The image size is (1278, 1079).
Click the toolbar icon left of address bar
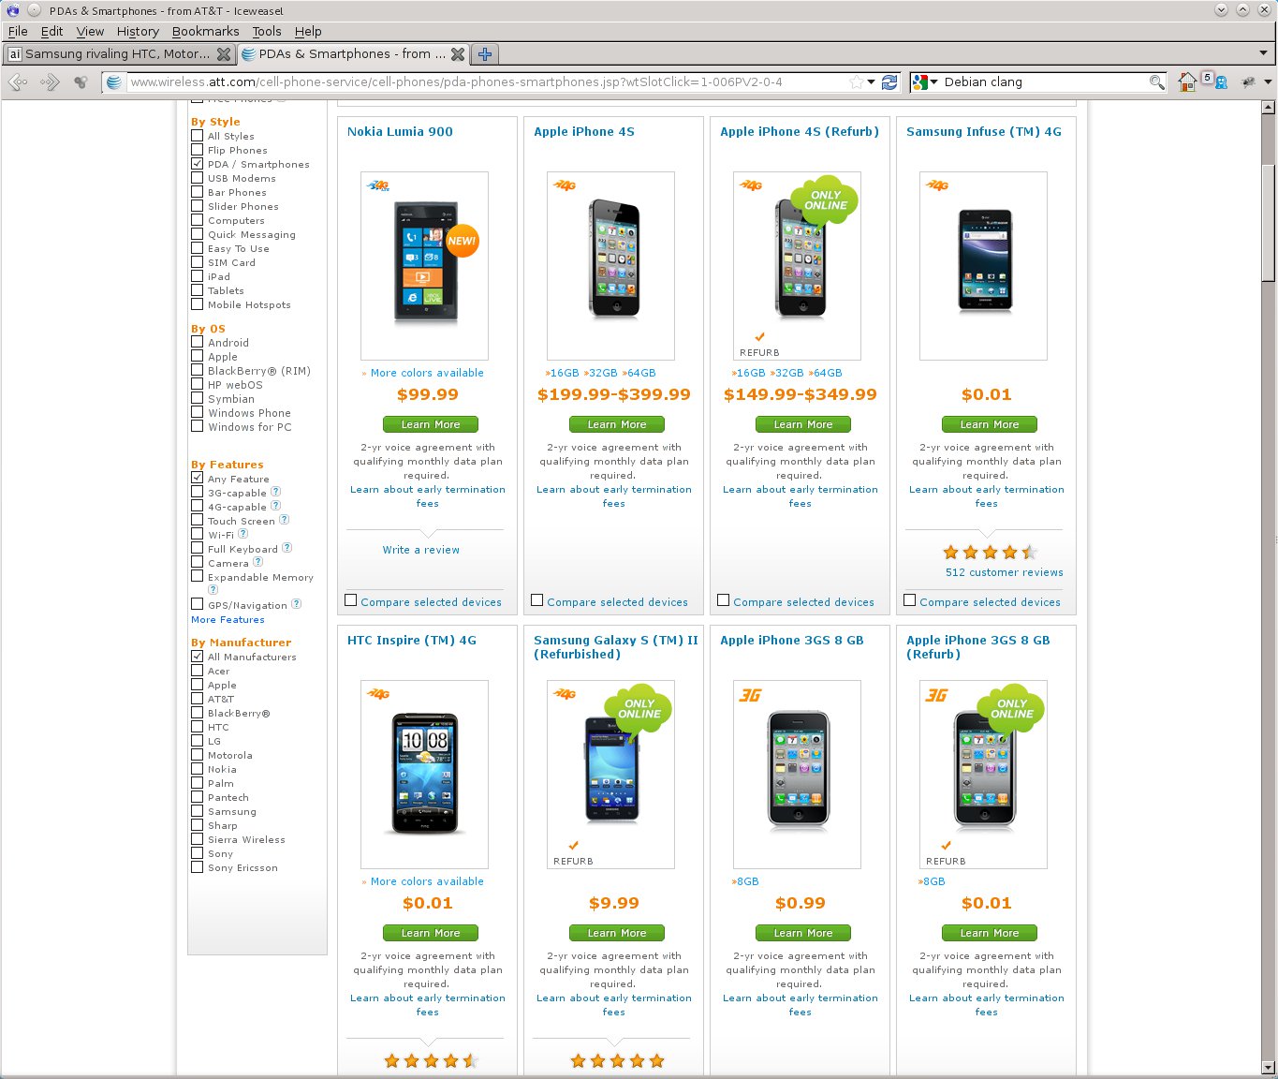81,82
